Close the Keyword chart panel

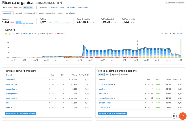coord(181,29)
